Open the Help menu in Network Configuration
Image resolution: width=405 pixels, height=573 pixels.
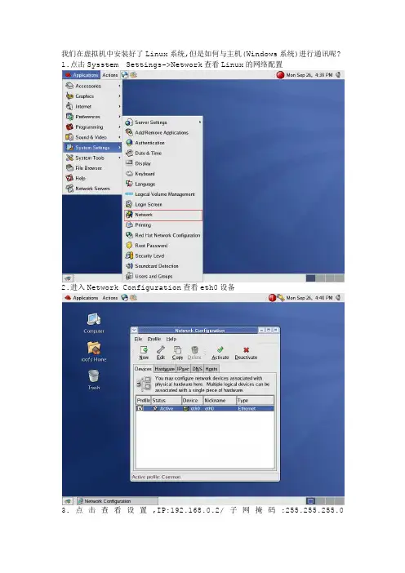pos(171,339)
